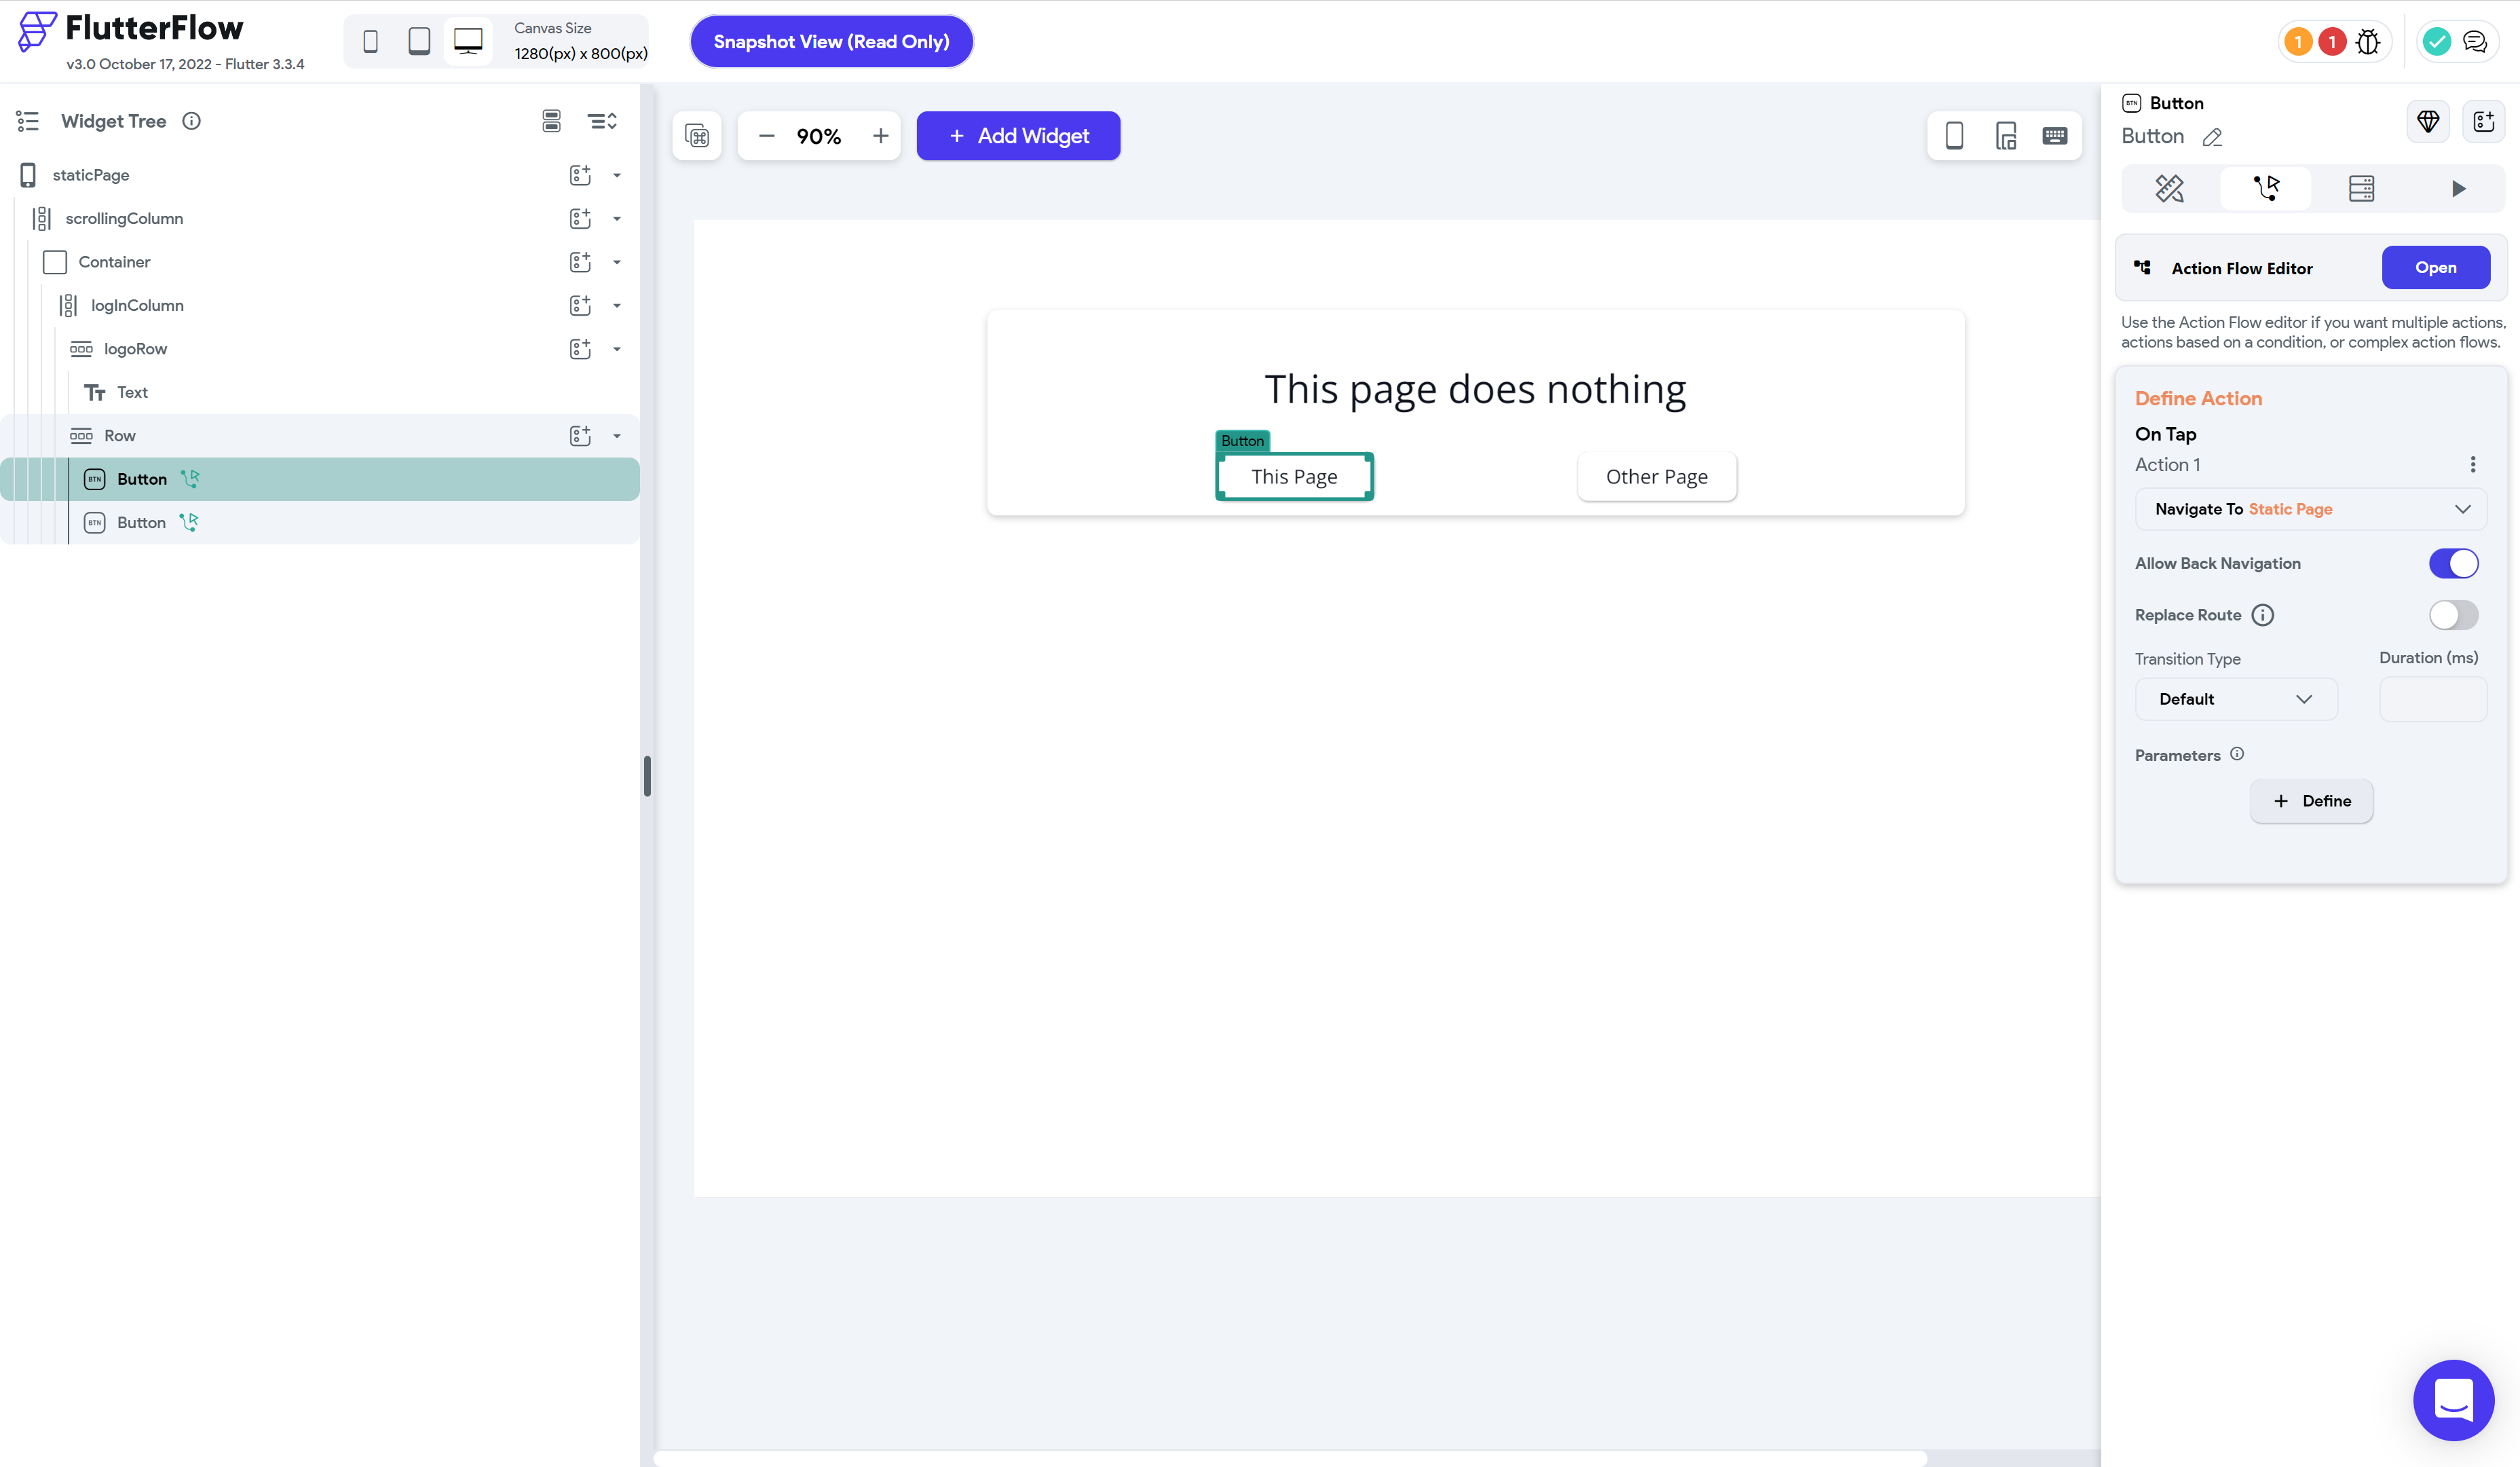Zoom in canvas with plus icon
The image size is (2520, 1467).
[x=880, y=136]
